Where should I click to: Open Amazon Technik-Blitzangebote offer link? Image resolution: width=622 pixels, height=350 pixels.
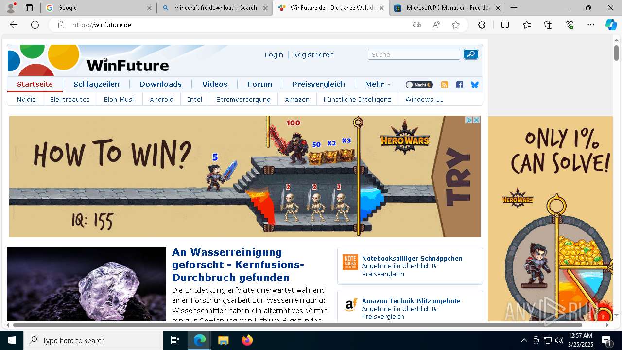(x=411, y=301)
